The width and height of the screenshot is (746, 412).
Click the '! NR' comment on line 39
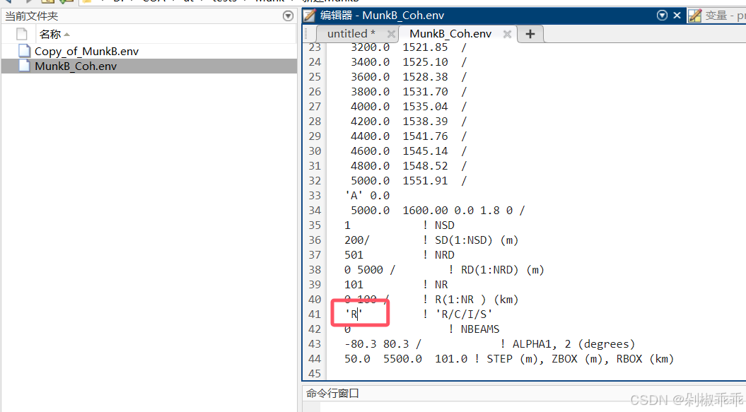point(436,285)
